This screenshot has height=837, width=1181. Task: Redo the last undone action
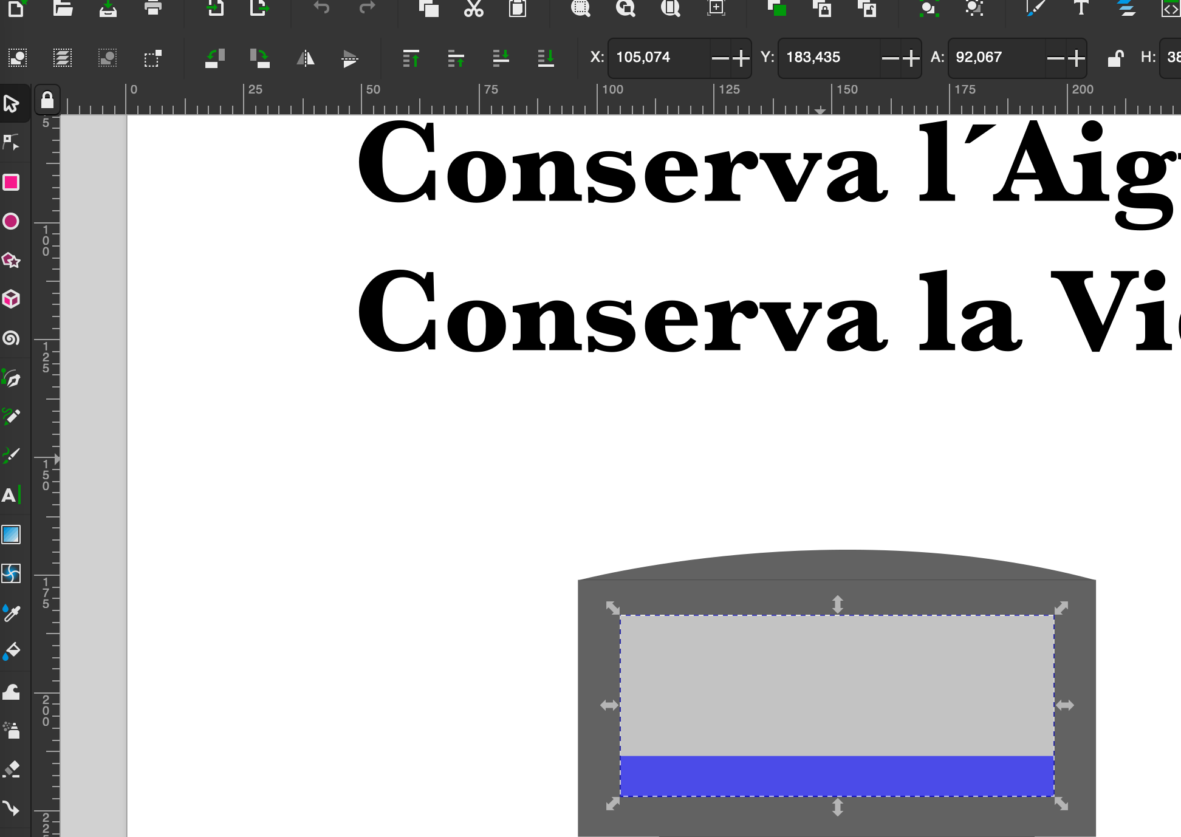click(367, 8)
